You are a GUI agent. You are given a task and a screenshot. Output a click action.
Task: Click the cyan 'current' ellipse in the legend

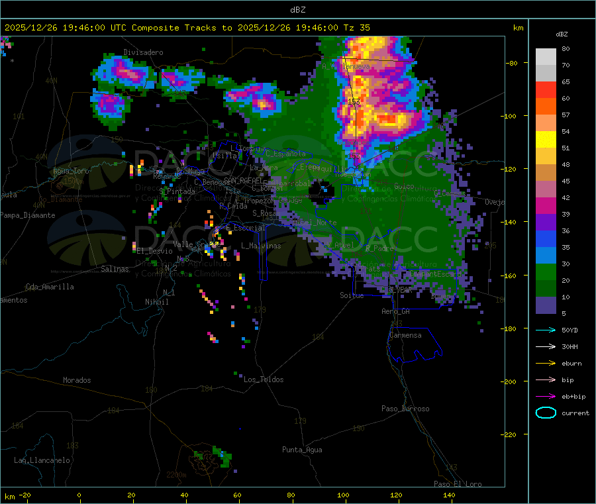pyautogui.click(x=546, y=413)
